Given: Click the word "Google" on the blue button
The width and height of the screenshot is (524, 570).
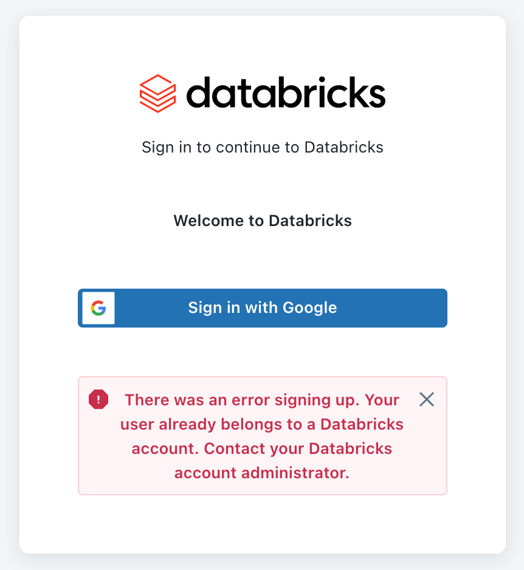Looking at the screenshot, I should 308,307.
